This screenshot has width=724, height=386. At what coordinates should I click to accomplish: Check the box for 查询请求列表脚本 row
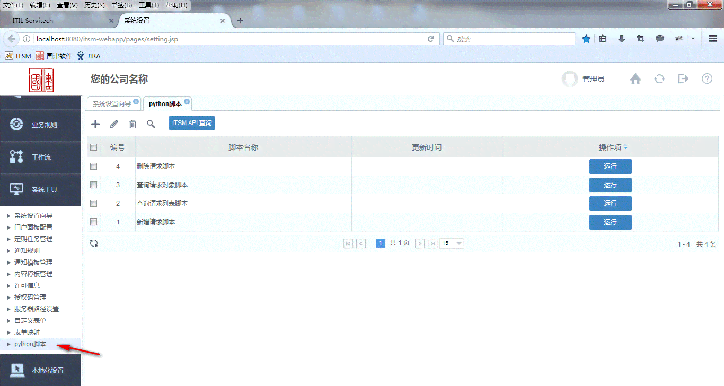pyautogui.click(x=94, y=203)
